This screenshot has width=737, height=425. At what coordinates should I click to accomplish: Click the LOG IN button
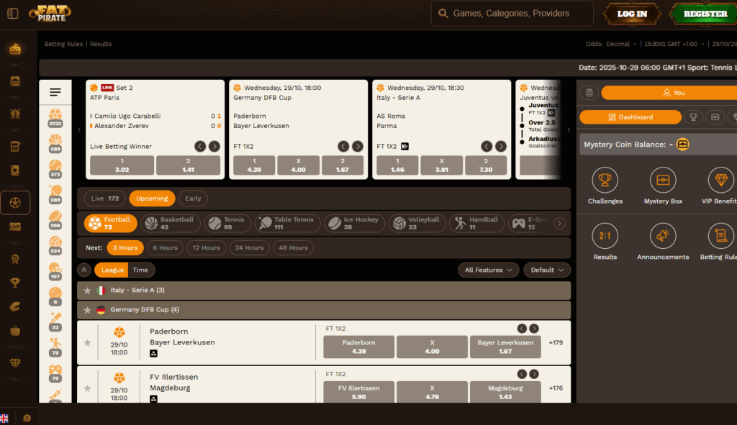click(x=631, y=13)
